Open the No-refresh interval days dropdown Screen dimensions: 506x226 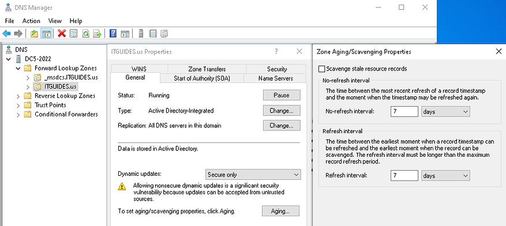[445, 111]
